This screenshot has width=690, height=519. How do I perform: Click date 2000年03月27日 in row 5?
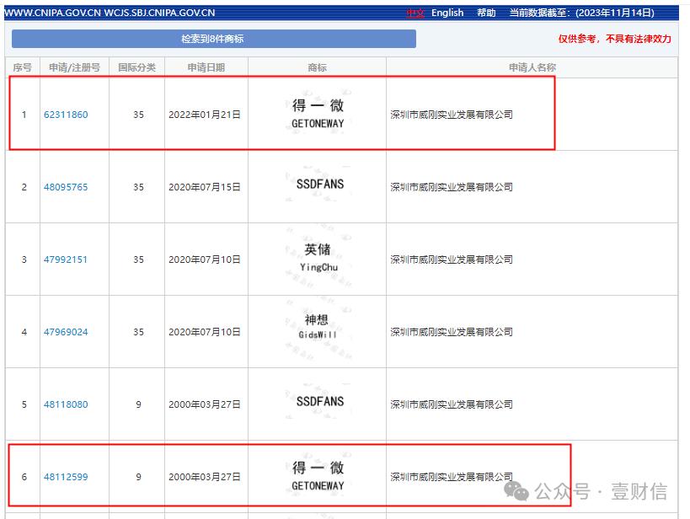click(x=205, y=404)
